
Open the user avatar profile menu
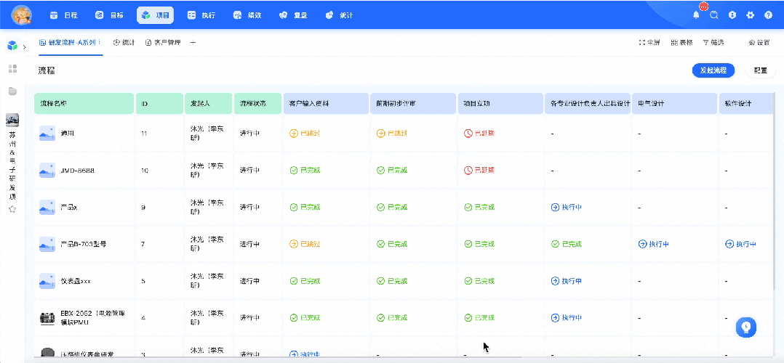pos(22,15)
